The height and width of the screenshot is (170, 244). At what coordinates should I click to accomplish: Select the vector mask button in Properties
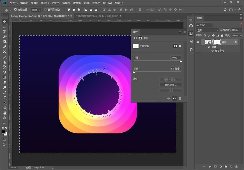click(x=180, y=46)
